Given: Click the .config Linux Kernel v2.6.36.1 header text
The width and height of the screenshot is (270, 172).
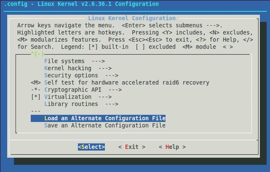Looking at the screenshot, I should (81, 4).
